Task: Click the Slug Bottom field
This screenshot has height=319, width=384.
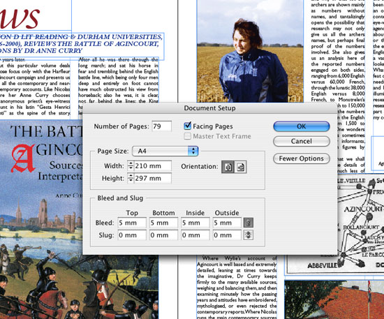Action: pyautogui.click(x=163, y=235)
